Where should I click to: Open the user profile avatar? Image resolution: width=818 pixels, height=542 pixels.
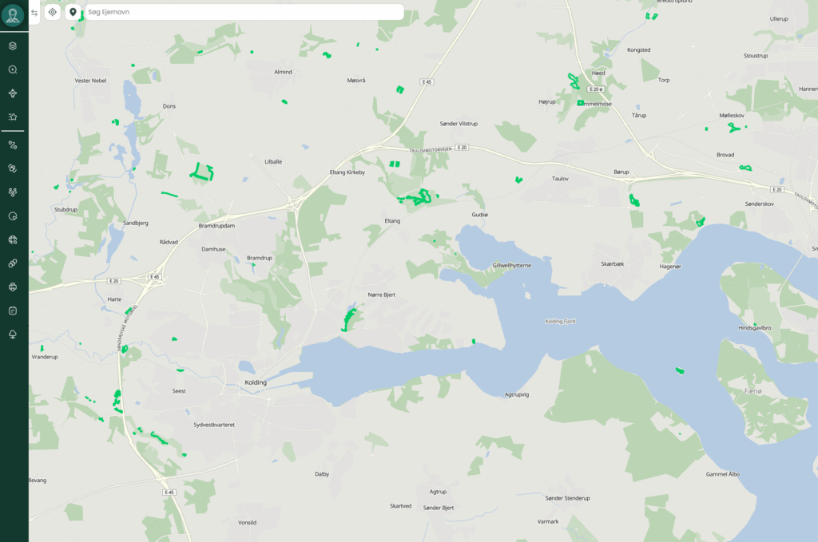(x=13, y=15)
